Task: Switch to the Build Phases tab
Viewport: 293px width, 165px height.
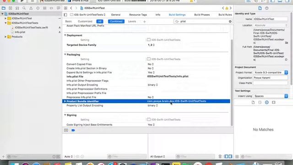Action: pyautogui.click(x=202, y=15)
